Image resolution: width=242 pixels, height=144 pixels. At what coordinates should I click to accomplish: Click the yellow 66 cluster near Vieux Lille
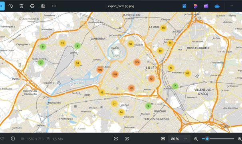click(131, 44)
